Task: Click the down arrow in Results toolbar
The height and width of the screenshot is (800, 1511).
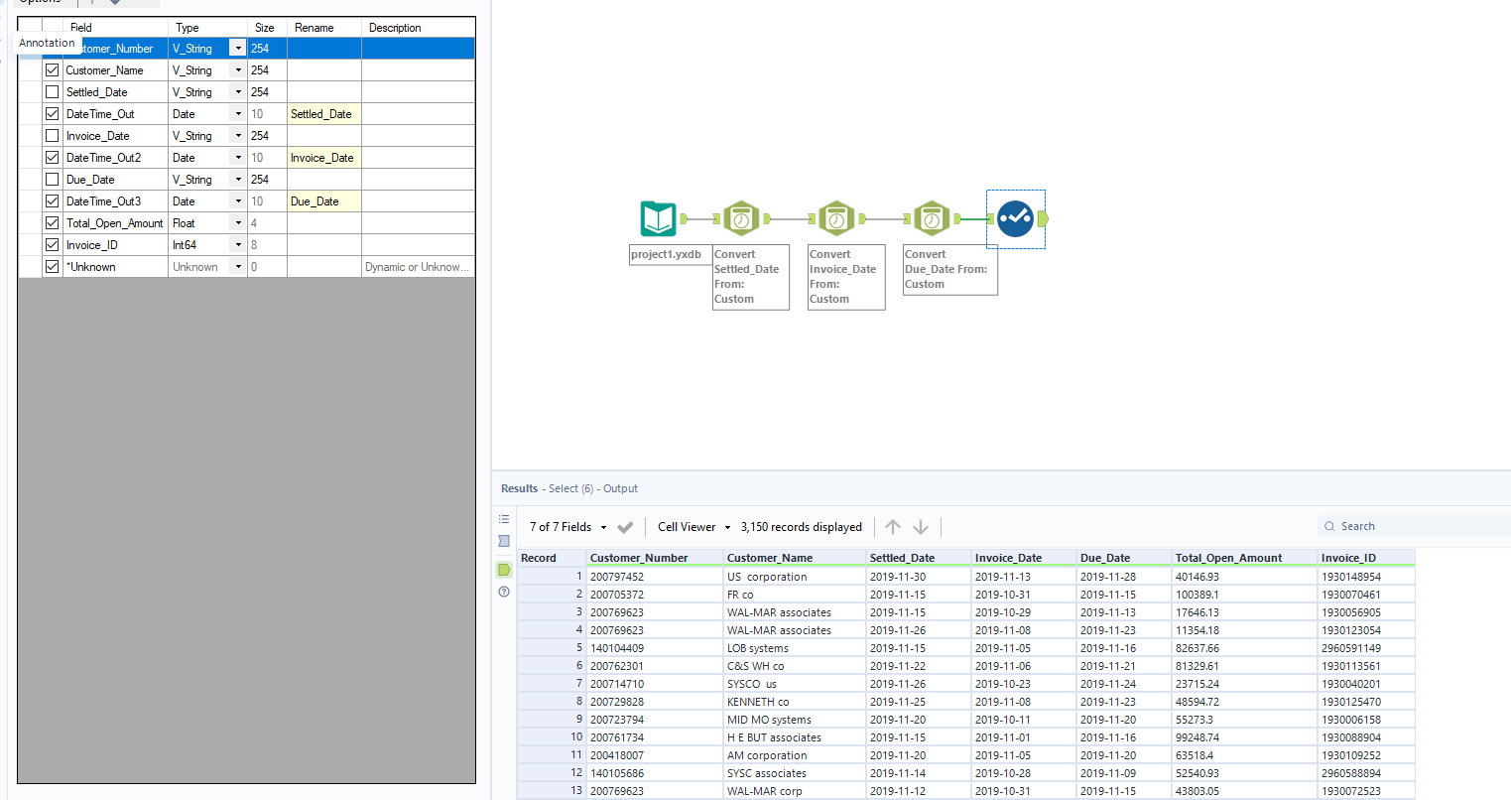Action: (921, 526)
